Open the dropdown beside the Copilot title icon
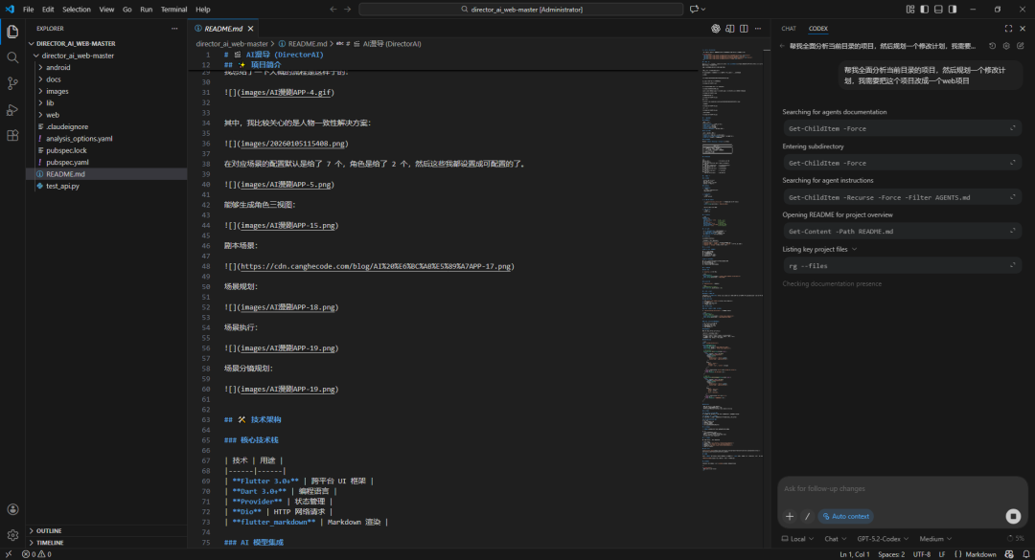Image resolution: width=1035 pixels, height=560 pixels. point(703,10)
